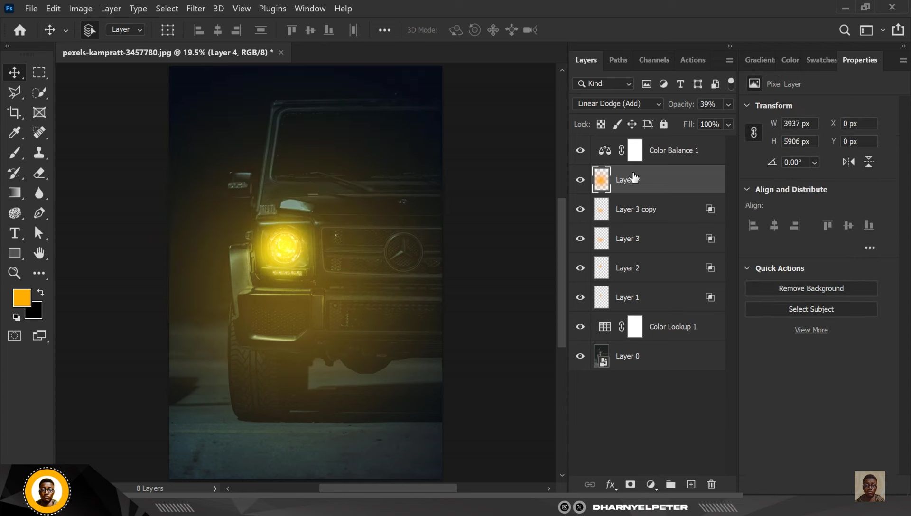Viewport: 911px width, 516px height.
Task: Select the Rectangle shape tool
Action: [x=14, y=253]
